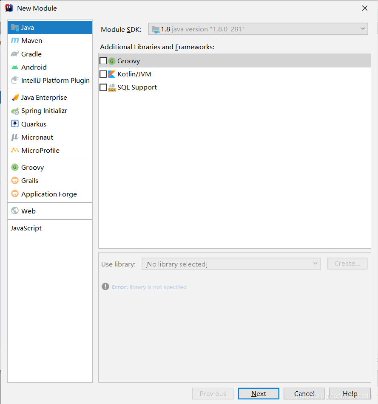
Task: Click the Spring Initializr leaf icon
Action: click(x=15, y=111)
